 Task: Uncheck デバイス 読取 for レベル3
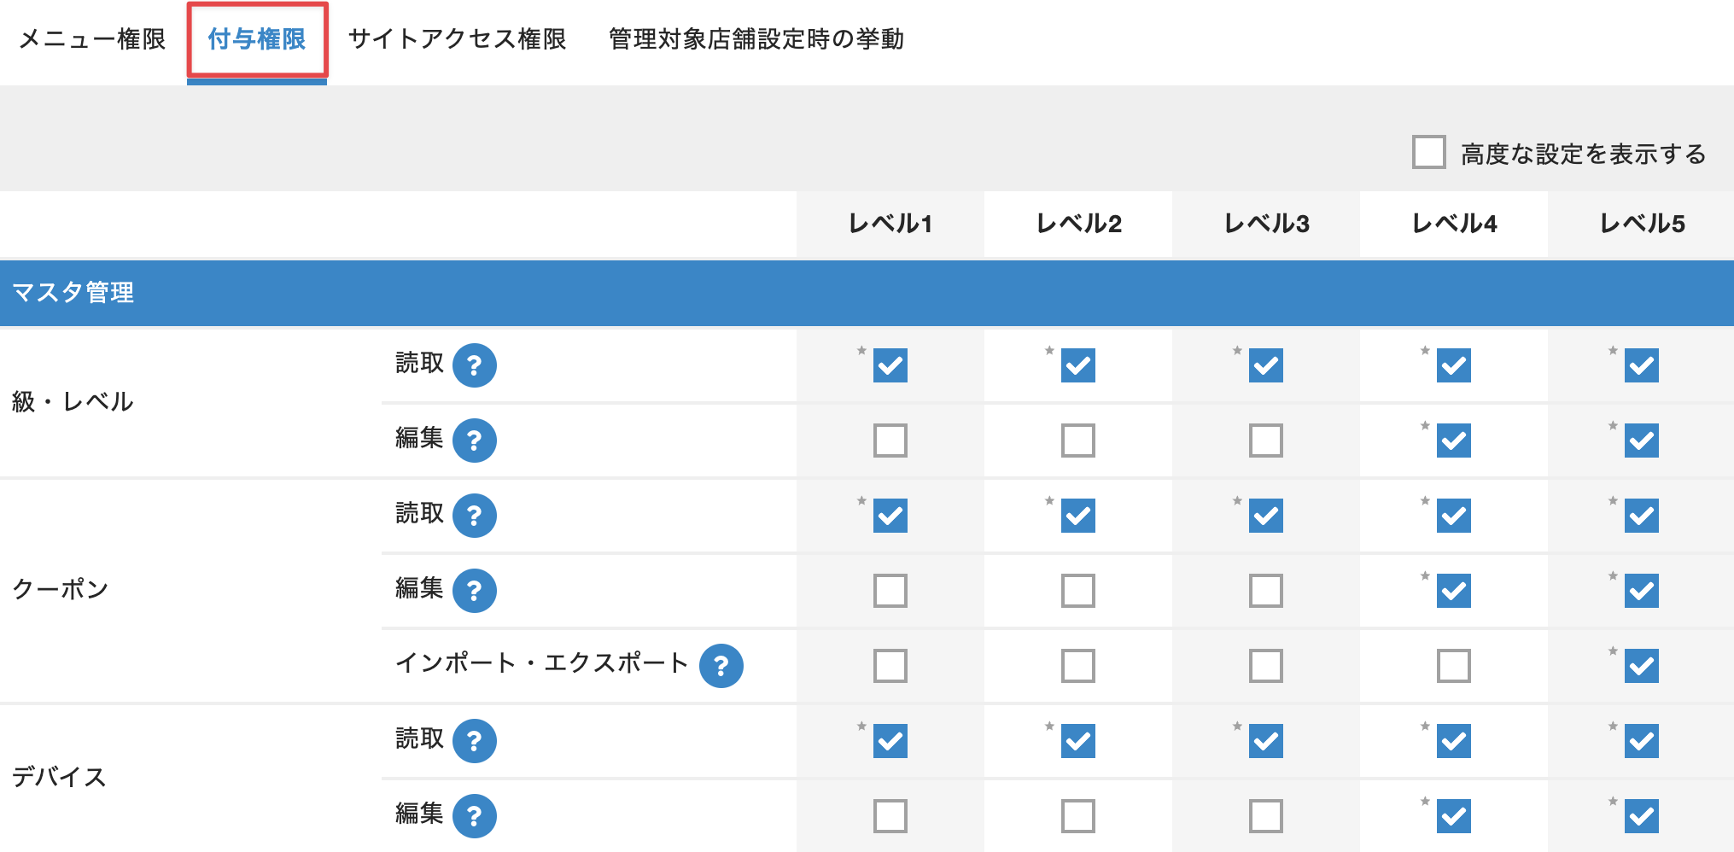pyautogui.click(x=1265, y=741)
